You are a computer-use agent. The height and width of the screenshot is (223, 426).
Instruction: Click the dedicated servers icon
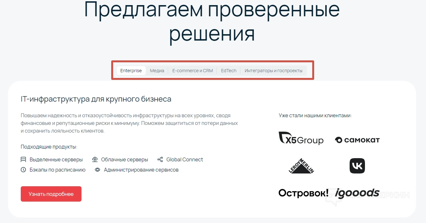(23, 159)
